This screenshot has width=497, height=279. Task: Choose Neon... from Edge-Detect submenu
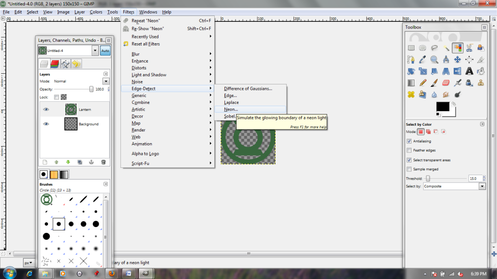(250, 109)
